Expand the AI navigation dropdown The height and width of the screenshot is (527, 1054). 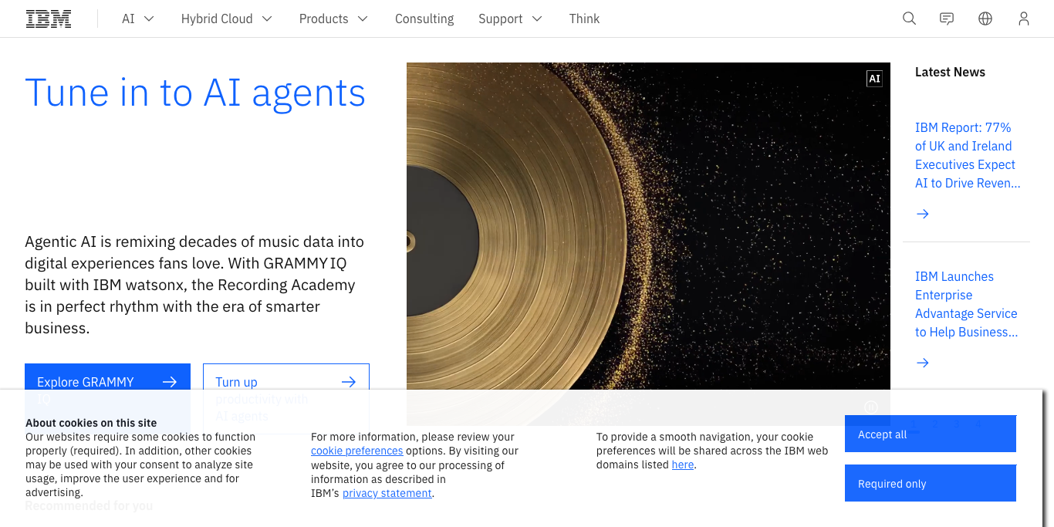coord(138,19)
